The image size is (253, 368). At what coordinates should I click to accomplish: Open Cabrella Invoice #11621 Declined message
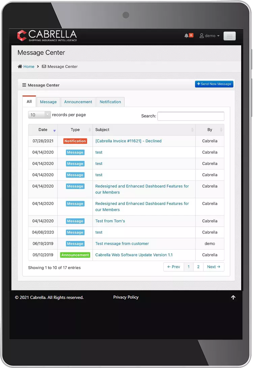point(128,141)
